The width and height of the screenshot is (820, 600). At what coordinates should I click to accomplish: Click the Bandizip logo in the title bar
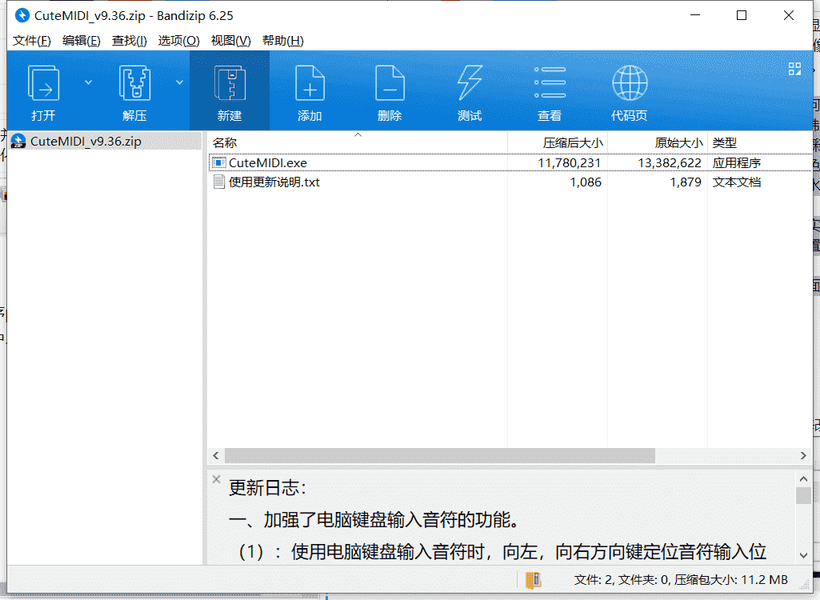point(22,16)
